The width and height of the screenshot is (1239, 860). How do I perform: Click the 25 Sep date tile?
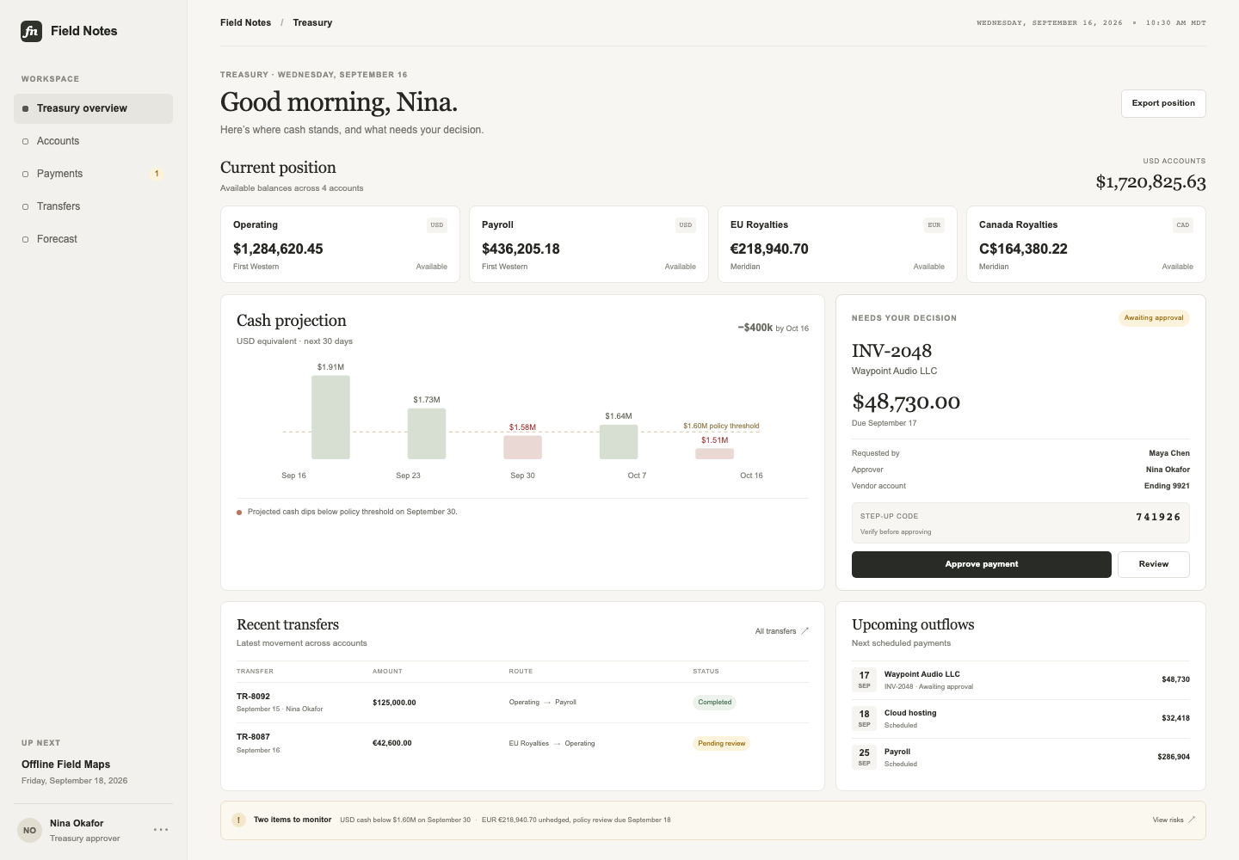[864, 757]
